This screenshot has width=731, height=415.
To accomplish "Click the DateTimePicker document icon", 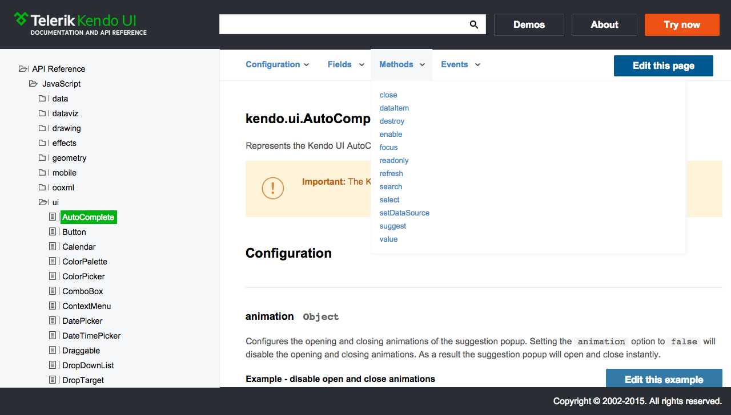I will click(53, 336).
